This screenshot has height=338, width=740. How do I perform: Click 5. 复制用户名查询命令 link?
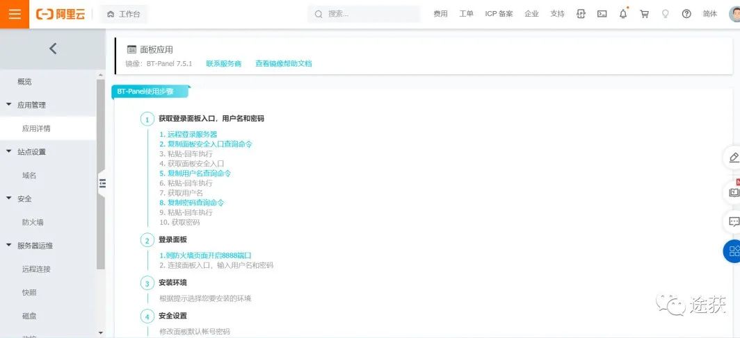tap(195, 174)
